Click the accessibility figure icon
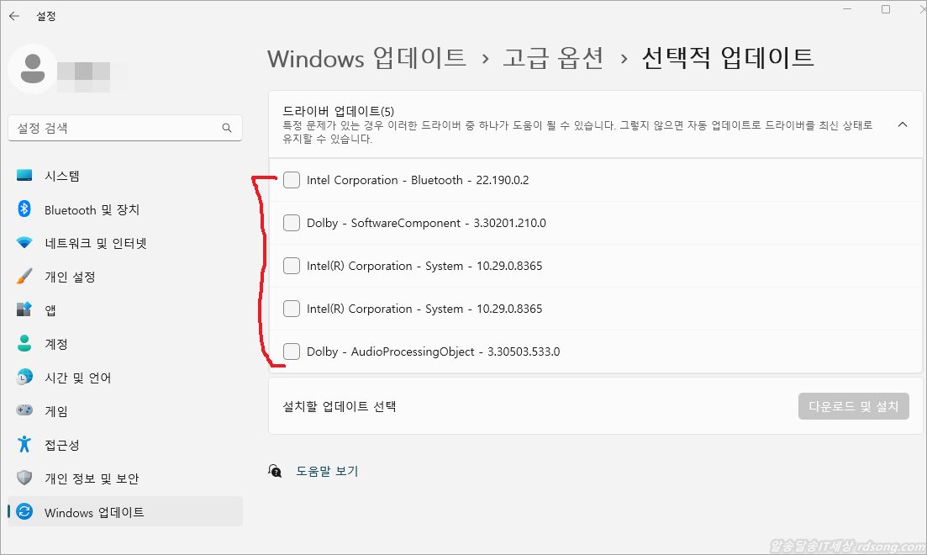 pos(24,445)
